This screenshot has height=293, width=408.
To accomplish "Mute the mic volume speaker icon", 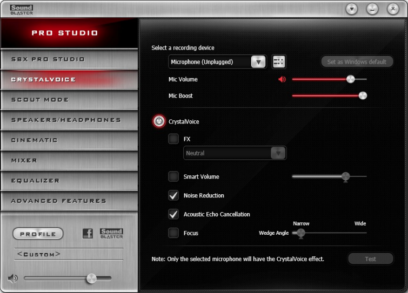I will 282,79.
